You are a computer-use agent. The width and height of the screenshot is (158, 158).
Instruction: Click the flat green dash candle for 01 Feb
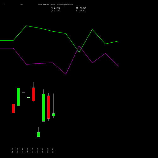click(x=28, y=98)
